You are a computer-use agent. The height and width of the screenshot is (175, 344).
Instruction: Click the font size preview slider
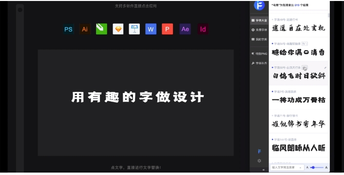pos(317,167)
